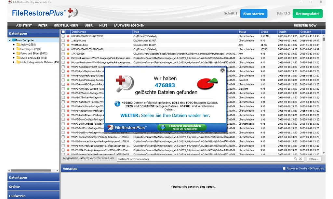Click the Offen... button

tap(314, 159)
